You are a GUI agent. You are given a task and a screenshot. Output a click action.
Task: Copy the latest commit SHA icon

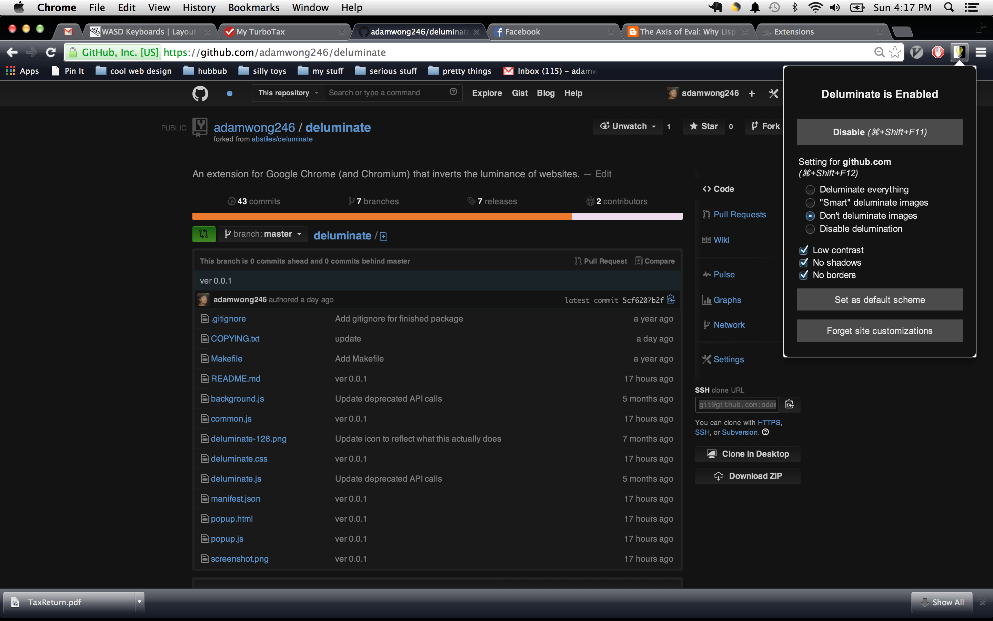pyautogui.click(x=671, y=299)
